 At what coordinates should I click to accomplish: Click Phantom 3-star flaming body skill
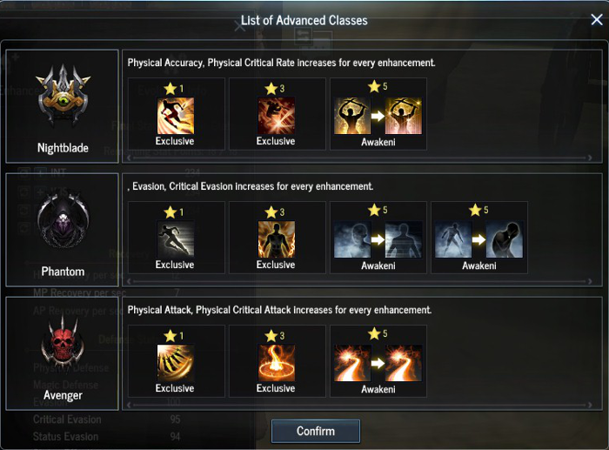[x=276, y=239]
